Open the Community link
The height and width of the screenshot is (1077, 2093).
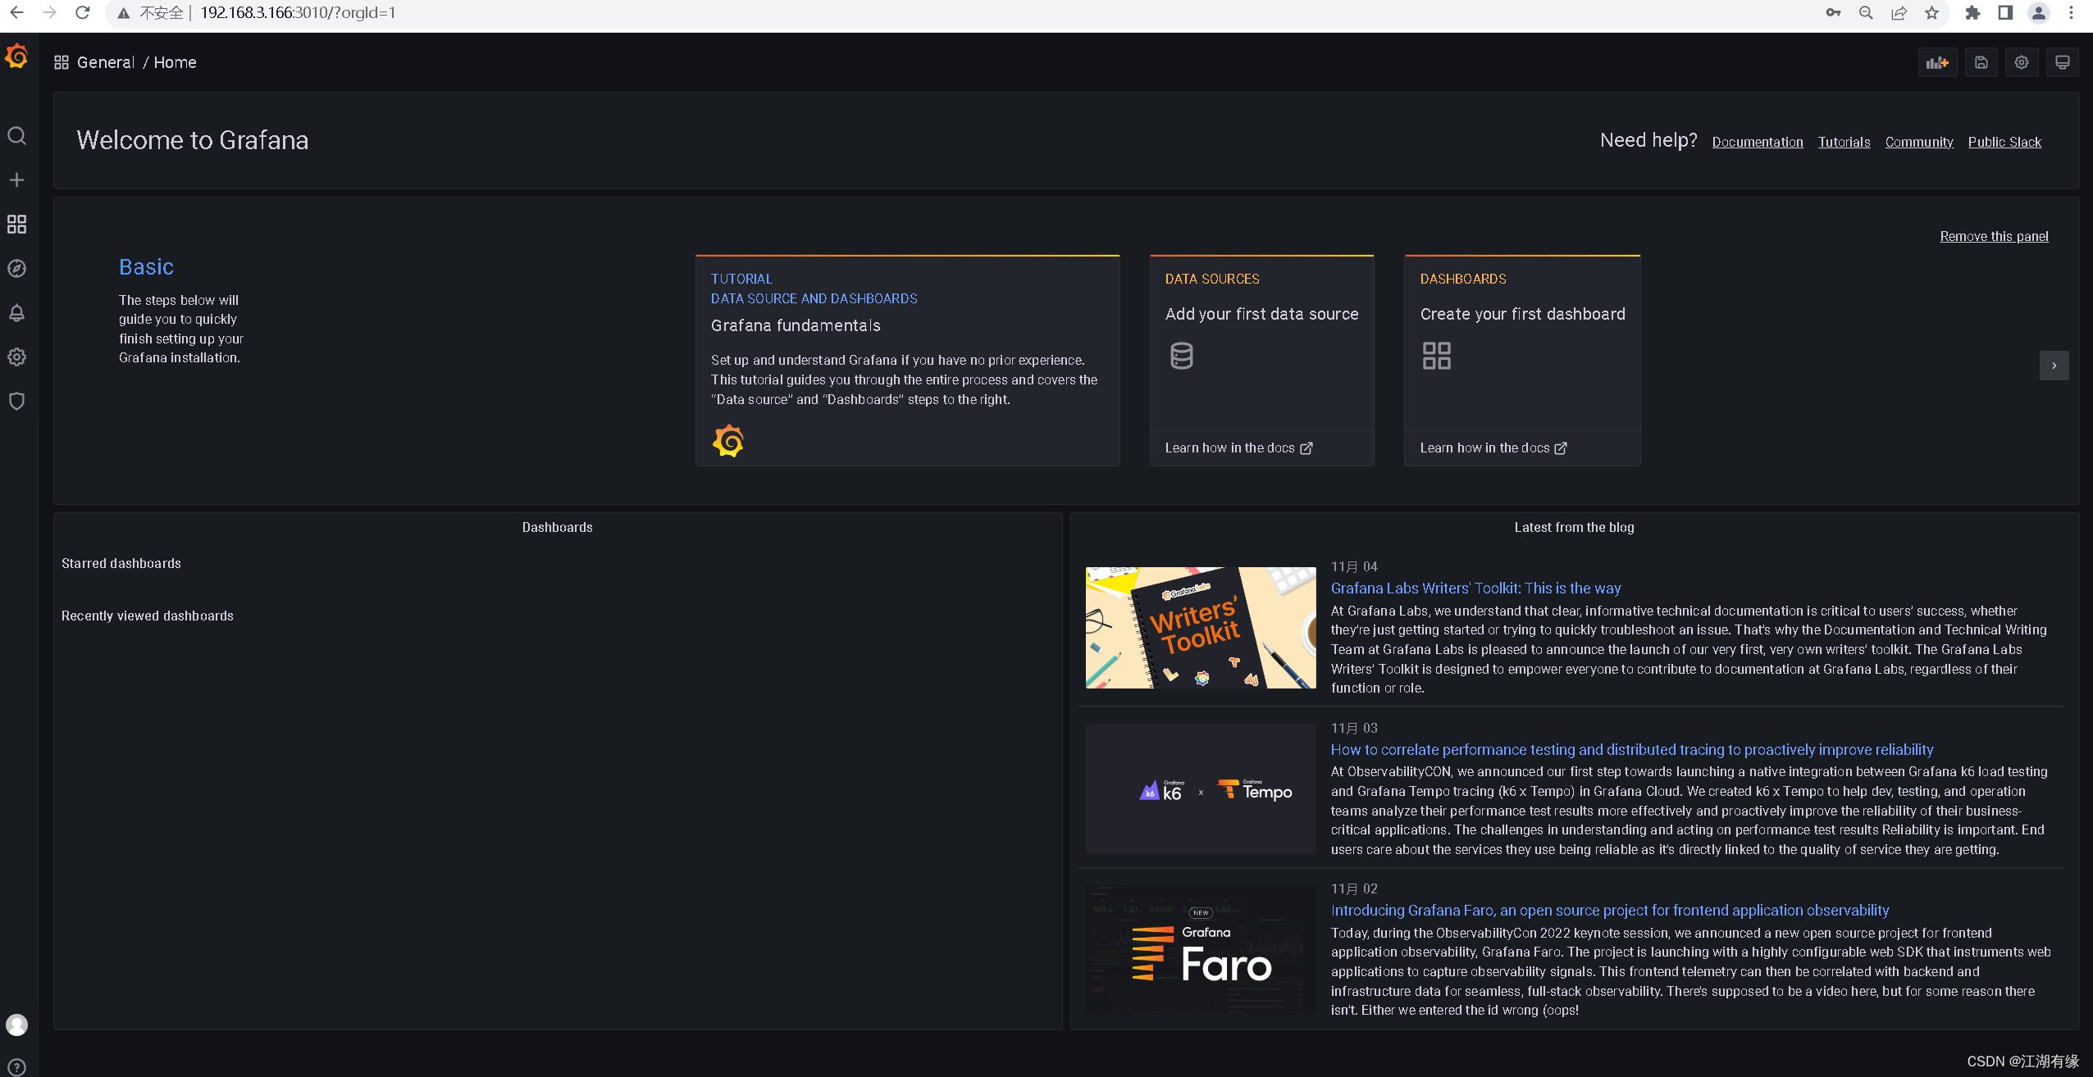pos(1919,142)
